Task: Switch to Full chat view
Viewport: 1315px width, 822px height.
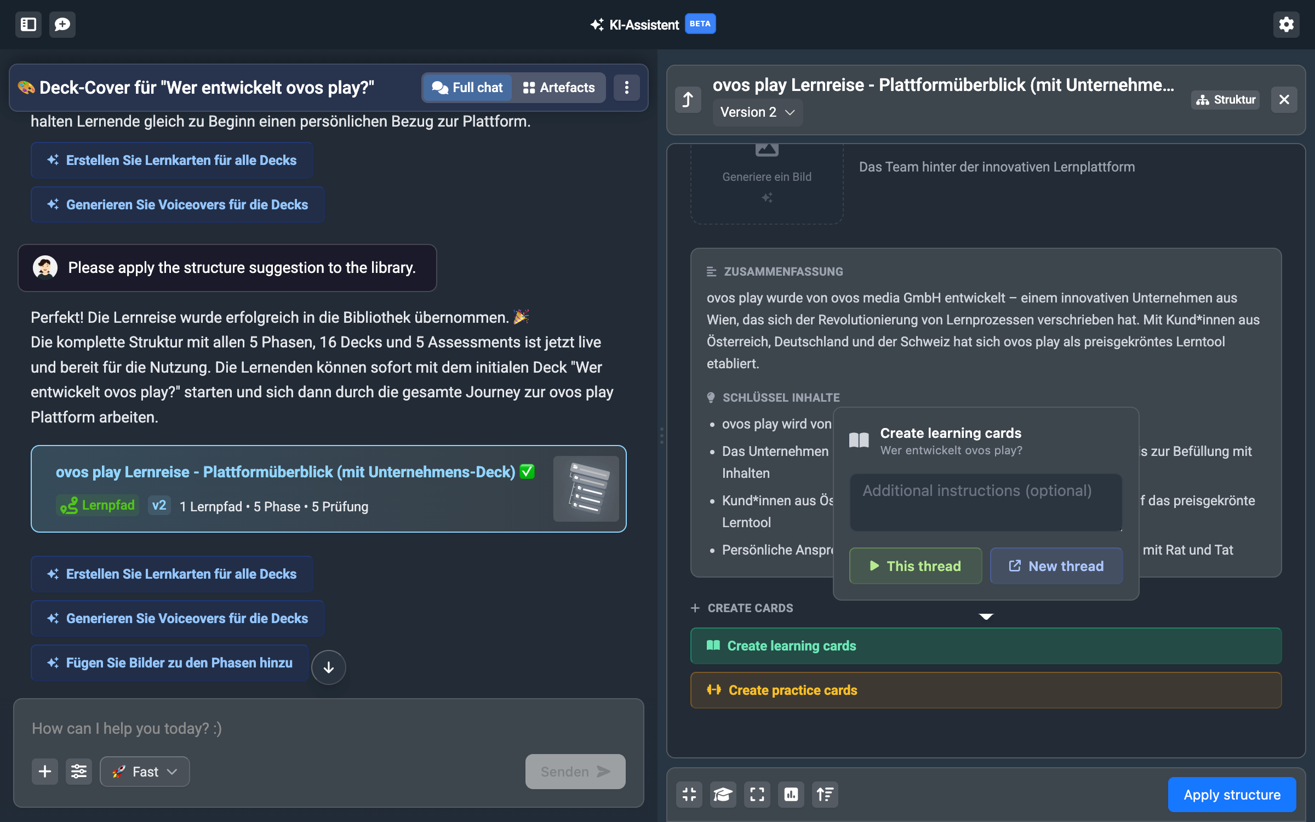Action: click(x=467, y=88)
